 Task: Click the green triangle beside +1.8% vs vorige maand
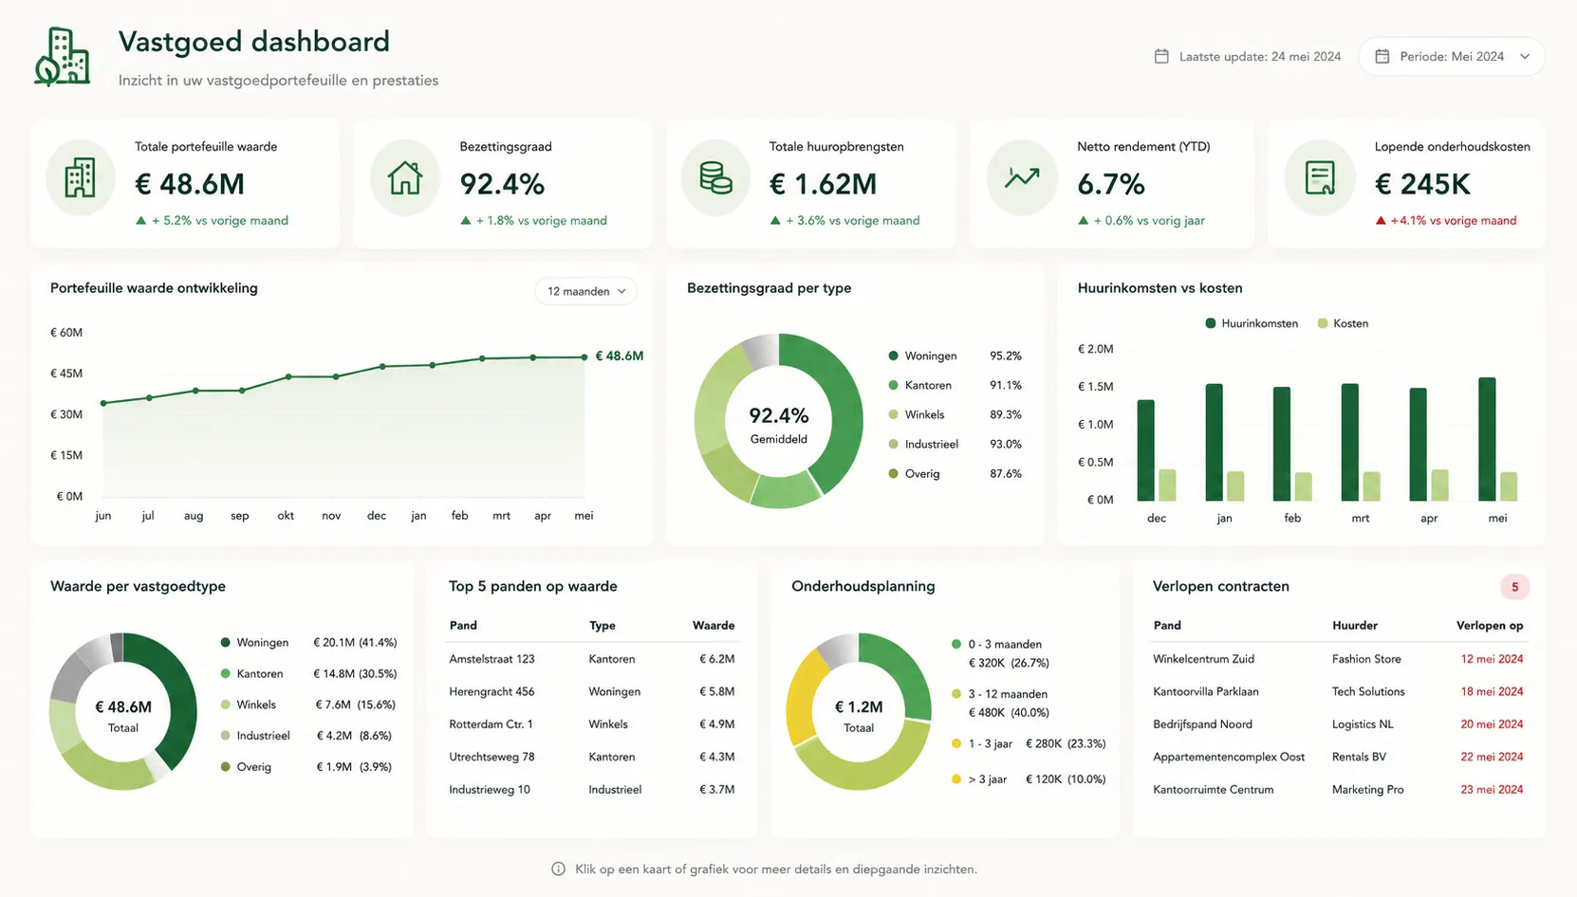(466, 221)
